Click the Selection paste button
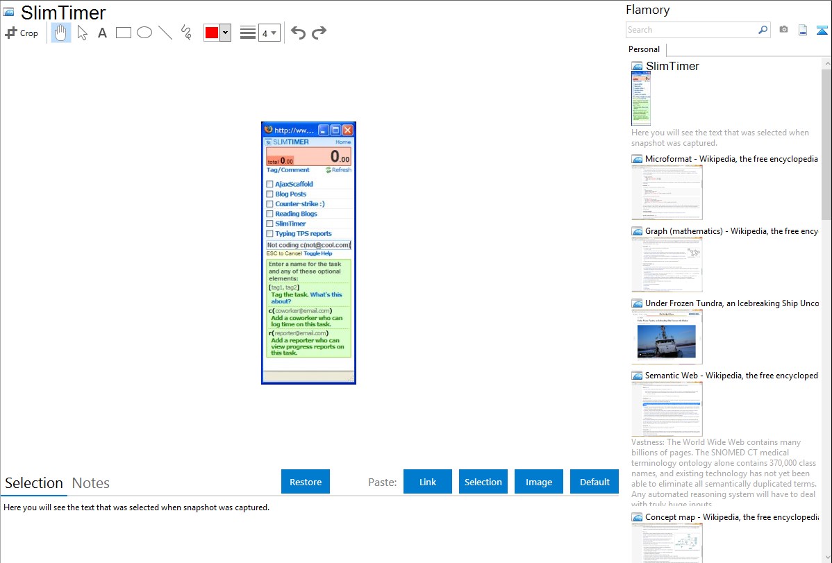Viewport: 832px width, 563px height. (x=483, y=482)
